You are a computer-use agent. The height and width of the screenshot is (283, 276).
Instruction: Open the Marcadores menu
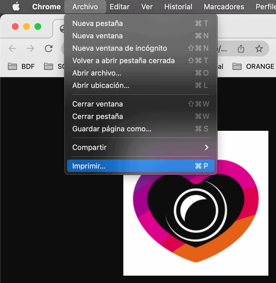[224, 7]
